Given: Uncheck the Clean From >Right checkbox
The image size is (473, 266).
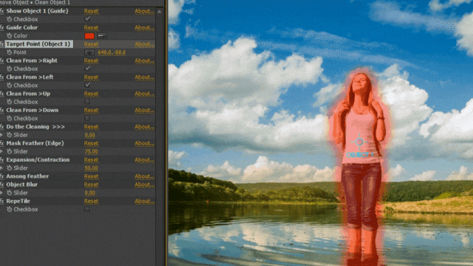Looking at the screenshot, I should click(87, 69).
